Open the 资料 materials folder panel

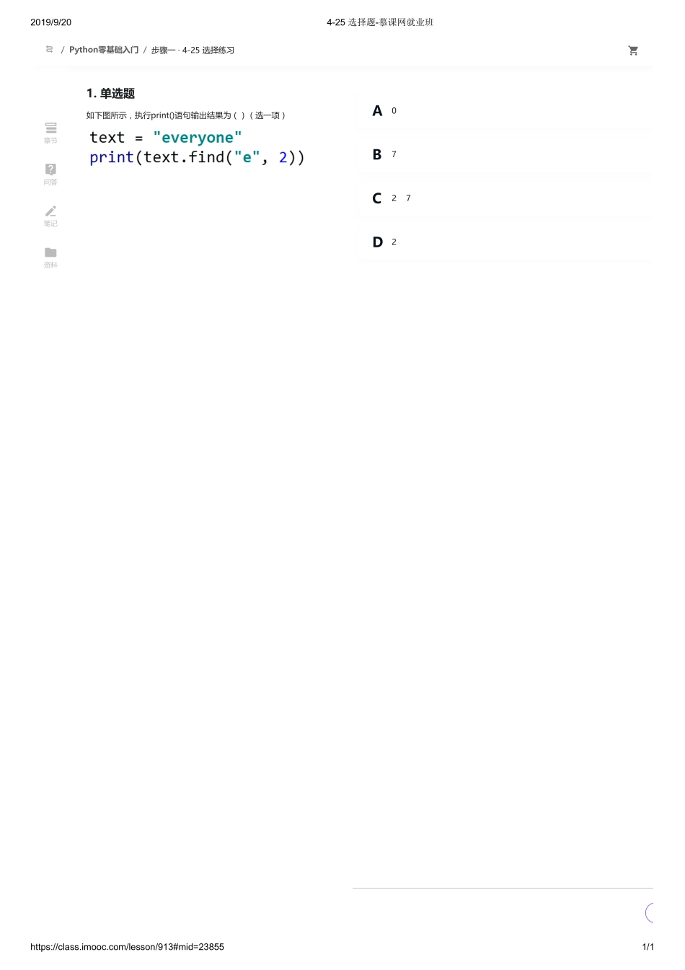pos(50,257)
